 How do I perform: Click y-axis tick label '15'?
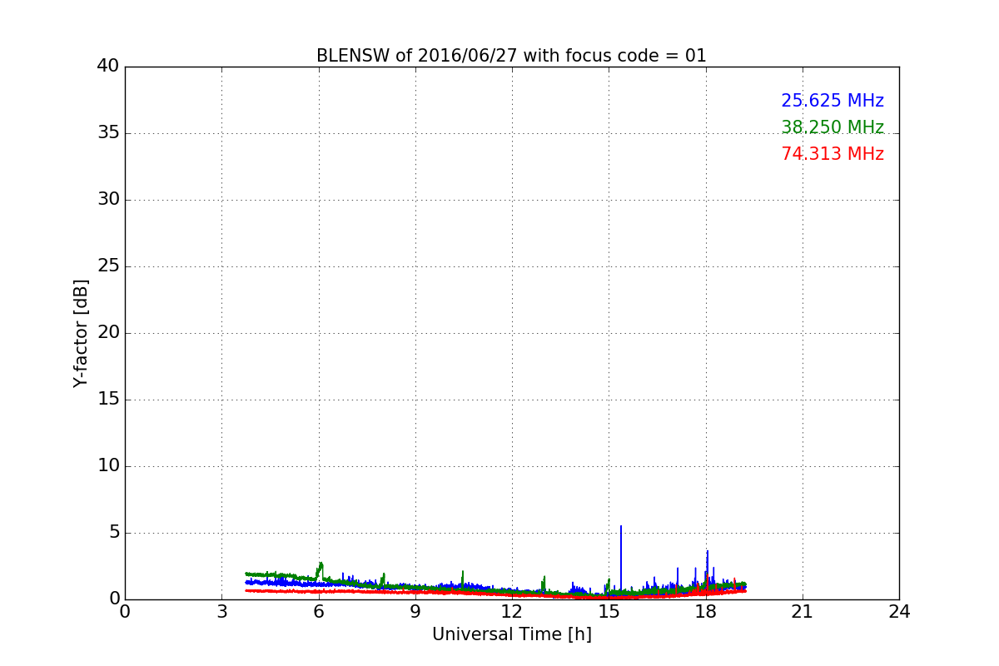(x=108, y=399)
